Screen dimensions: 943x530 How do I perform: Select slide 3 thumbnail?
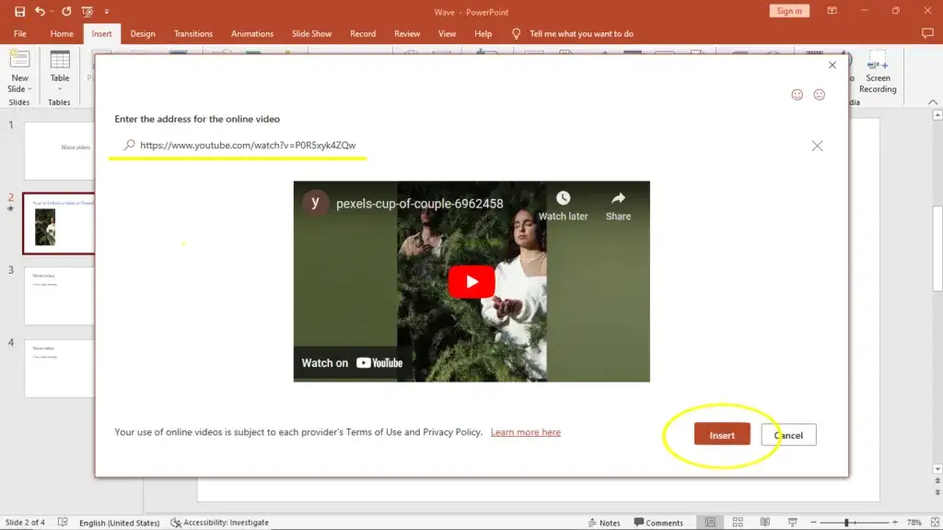[x=59, y=296]
